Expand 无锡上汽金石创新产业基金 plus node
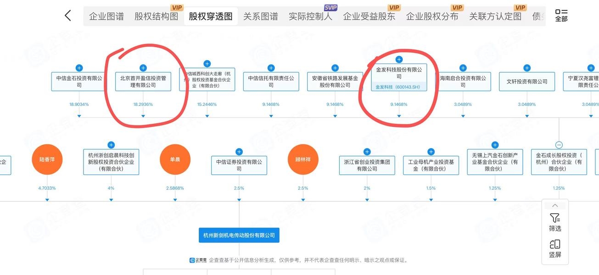The height and width of the screenshot is (275, 599). (495, 145)
